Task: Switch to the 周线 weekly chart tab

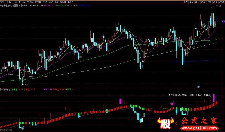Action: (x=51, y=2)
